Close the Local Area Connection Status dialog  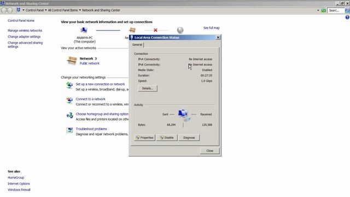tap(218, 38)
